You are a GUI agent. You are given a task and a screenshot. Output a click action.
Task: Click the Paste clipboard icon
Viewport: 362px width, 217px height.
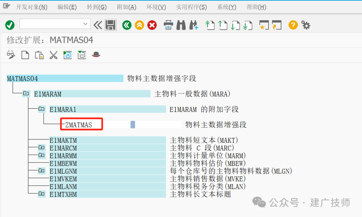[x=39, y=55]
